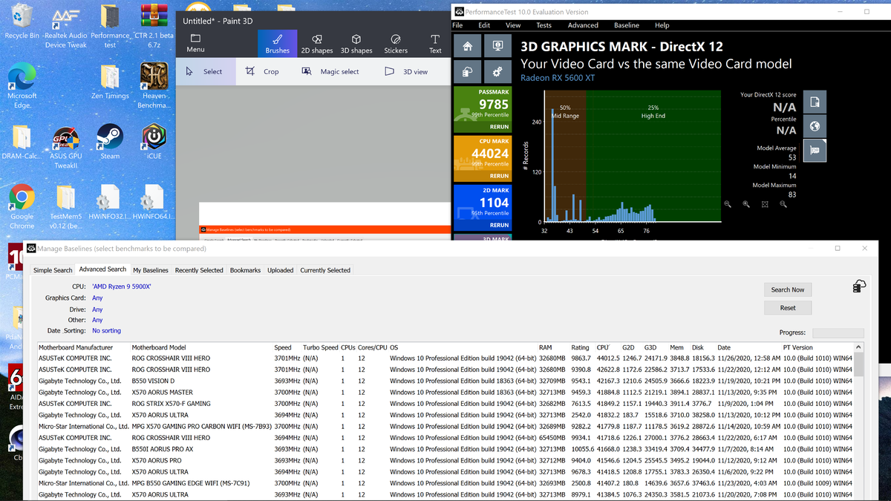891x501 pixels.
Task: Activate Magic select in Paint 3D
Action: 330,71
